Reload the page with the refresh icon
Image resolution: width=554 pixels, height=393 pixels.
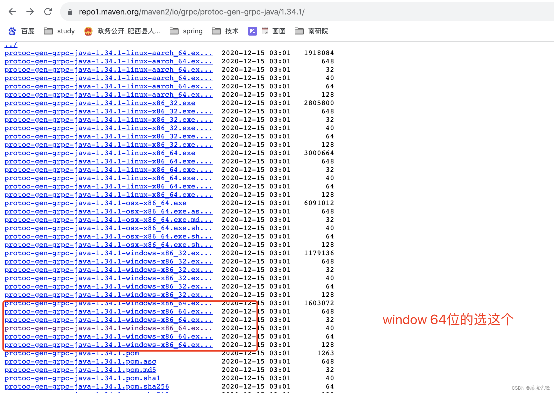[x=48, y=12]
